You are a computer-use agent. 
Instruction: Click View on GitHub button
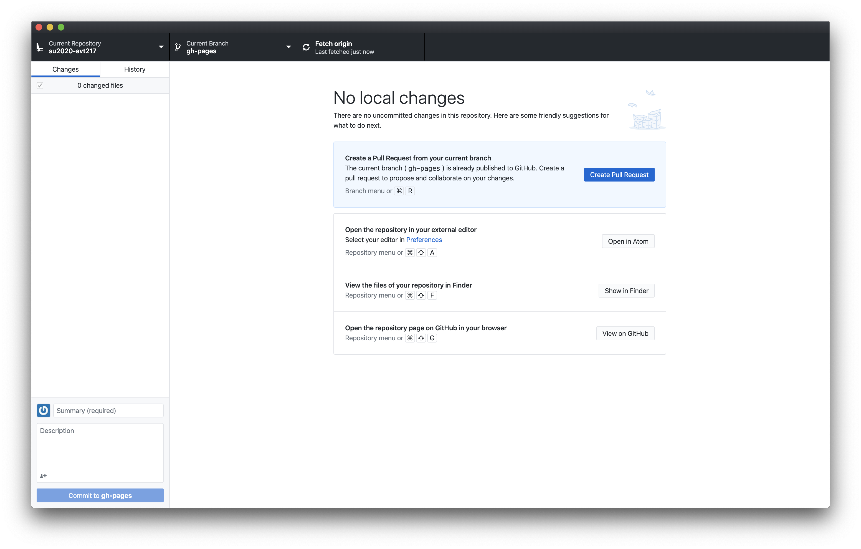tap(625, 333)
